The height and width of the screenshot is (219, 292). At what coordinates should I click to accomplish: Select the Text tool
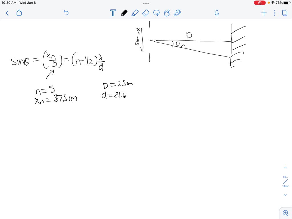pyautogui.click(x=113, y=13)
